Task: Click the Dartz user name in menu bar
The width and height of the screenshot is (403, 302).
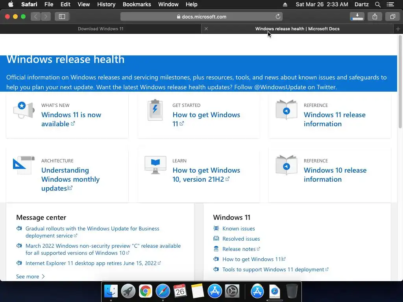Action: pyautogui.click(x=361, y=4)
